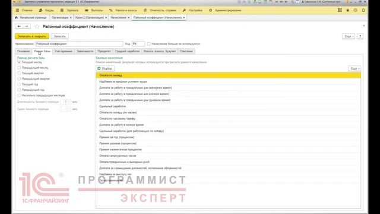
Task: Select row Премия разовая (процентом)
Action: [228, 143]
